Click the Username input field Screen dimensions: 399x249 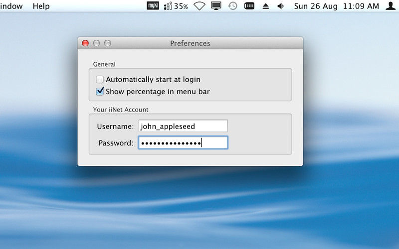pos(183,126)
